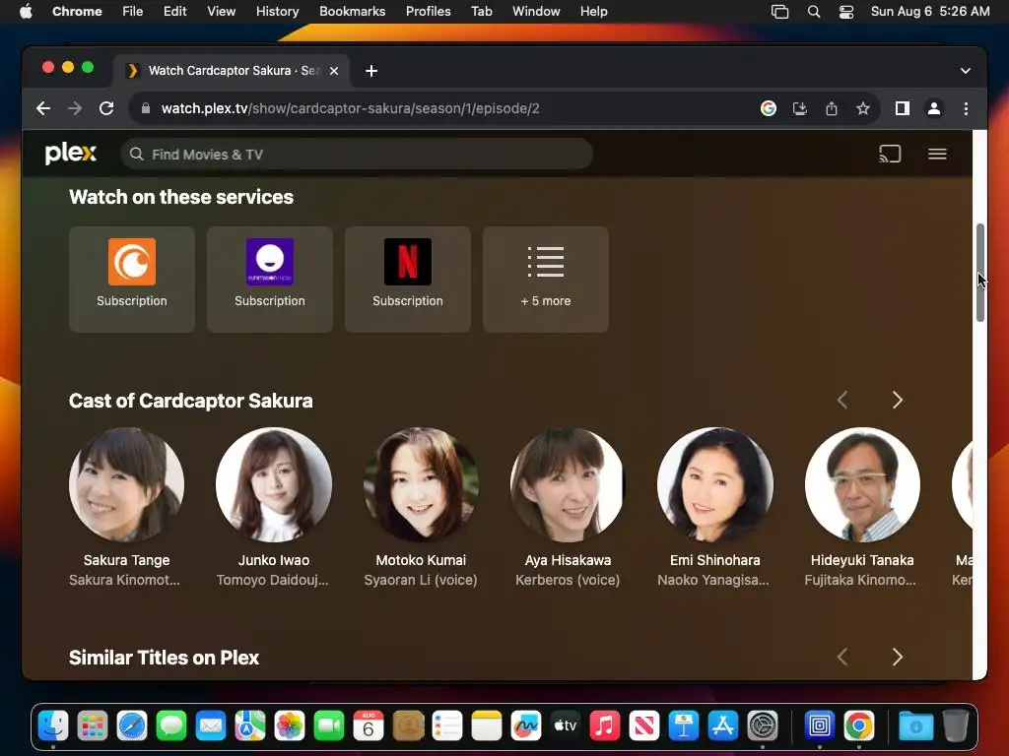The height and width of the screenshot is (756, 1009).
Task: Go to next cast members with right arrow
Action: click(x=897, y=400)
